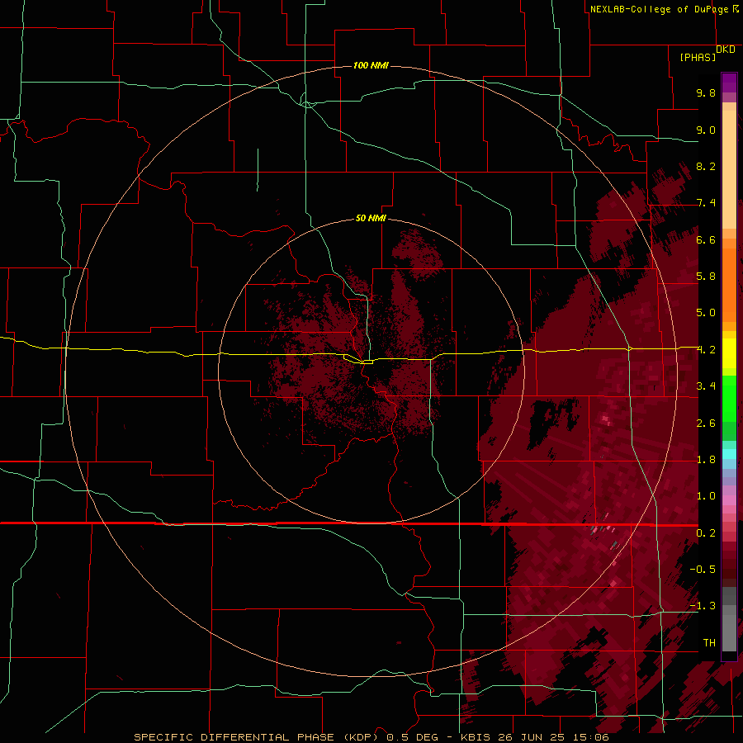Click the 6.6 scale label
The width and height of the screenshot is (743, 743).
click(x=706, y=239)
